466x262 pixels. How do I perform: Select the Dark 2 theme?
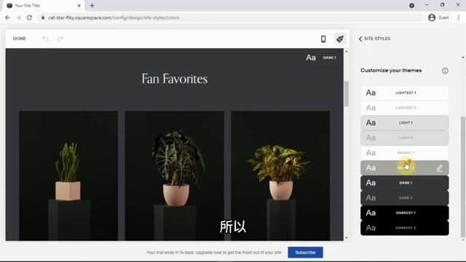pos(405,197)
